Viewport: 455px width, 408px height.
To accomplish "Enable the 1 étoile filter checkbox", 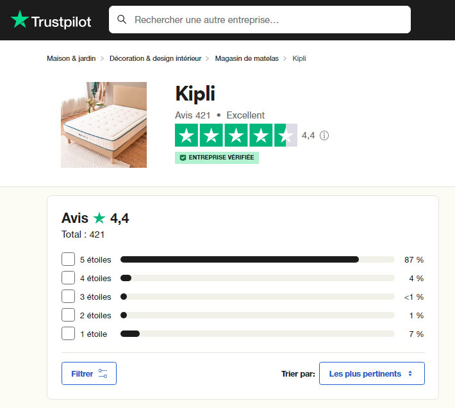I will tap(68, 334).
